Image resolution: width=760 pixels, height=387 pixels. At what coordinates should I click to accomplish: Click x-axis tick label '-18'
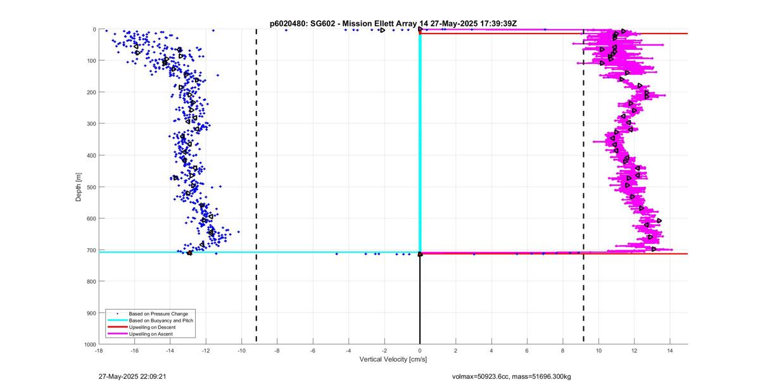[x=99, y=350]
